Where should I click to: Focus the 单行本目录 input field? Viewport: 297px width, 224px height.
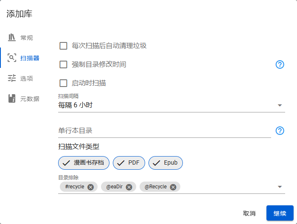[x=164, y=131]
